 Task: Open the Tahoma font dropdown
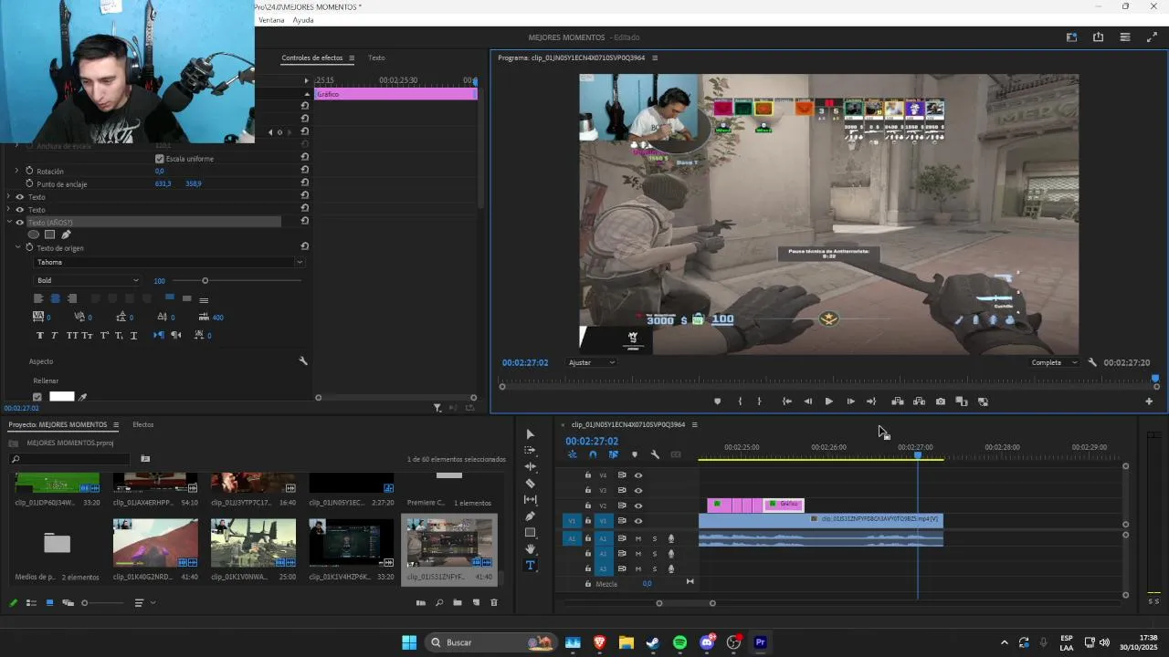(x=169, y=262)
